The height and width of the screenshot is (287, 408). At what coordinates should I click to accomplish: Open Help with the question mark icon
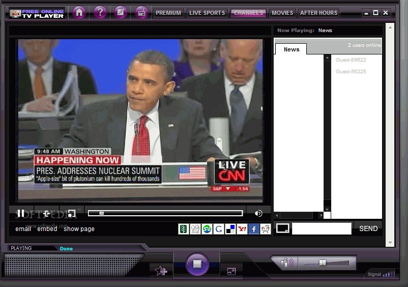(100, 13)
